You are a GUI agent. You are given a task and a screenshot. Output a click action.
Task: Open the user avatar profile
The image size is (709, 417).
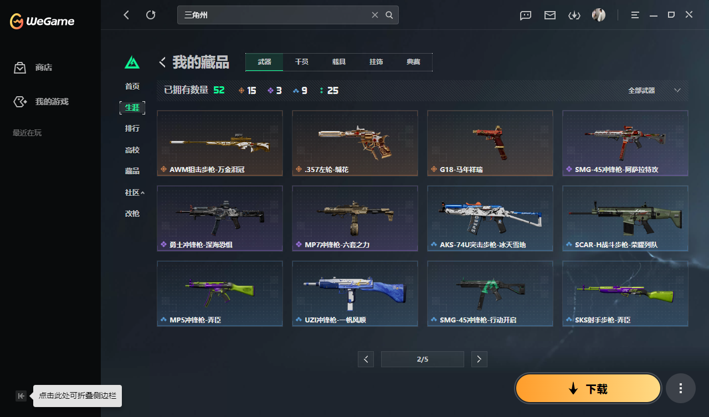click(599, 15)
